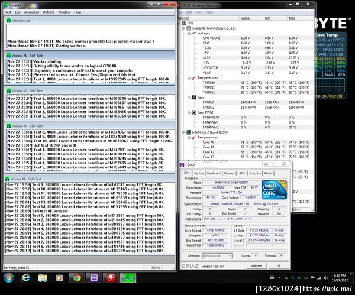
Task: Open the Window menu in Prime95
Action: [x=64, y=12]
